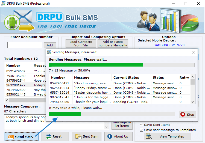Click the red Stop icon
The image size is (205, 143).
[183, 114]
